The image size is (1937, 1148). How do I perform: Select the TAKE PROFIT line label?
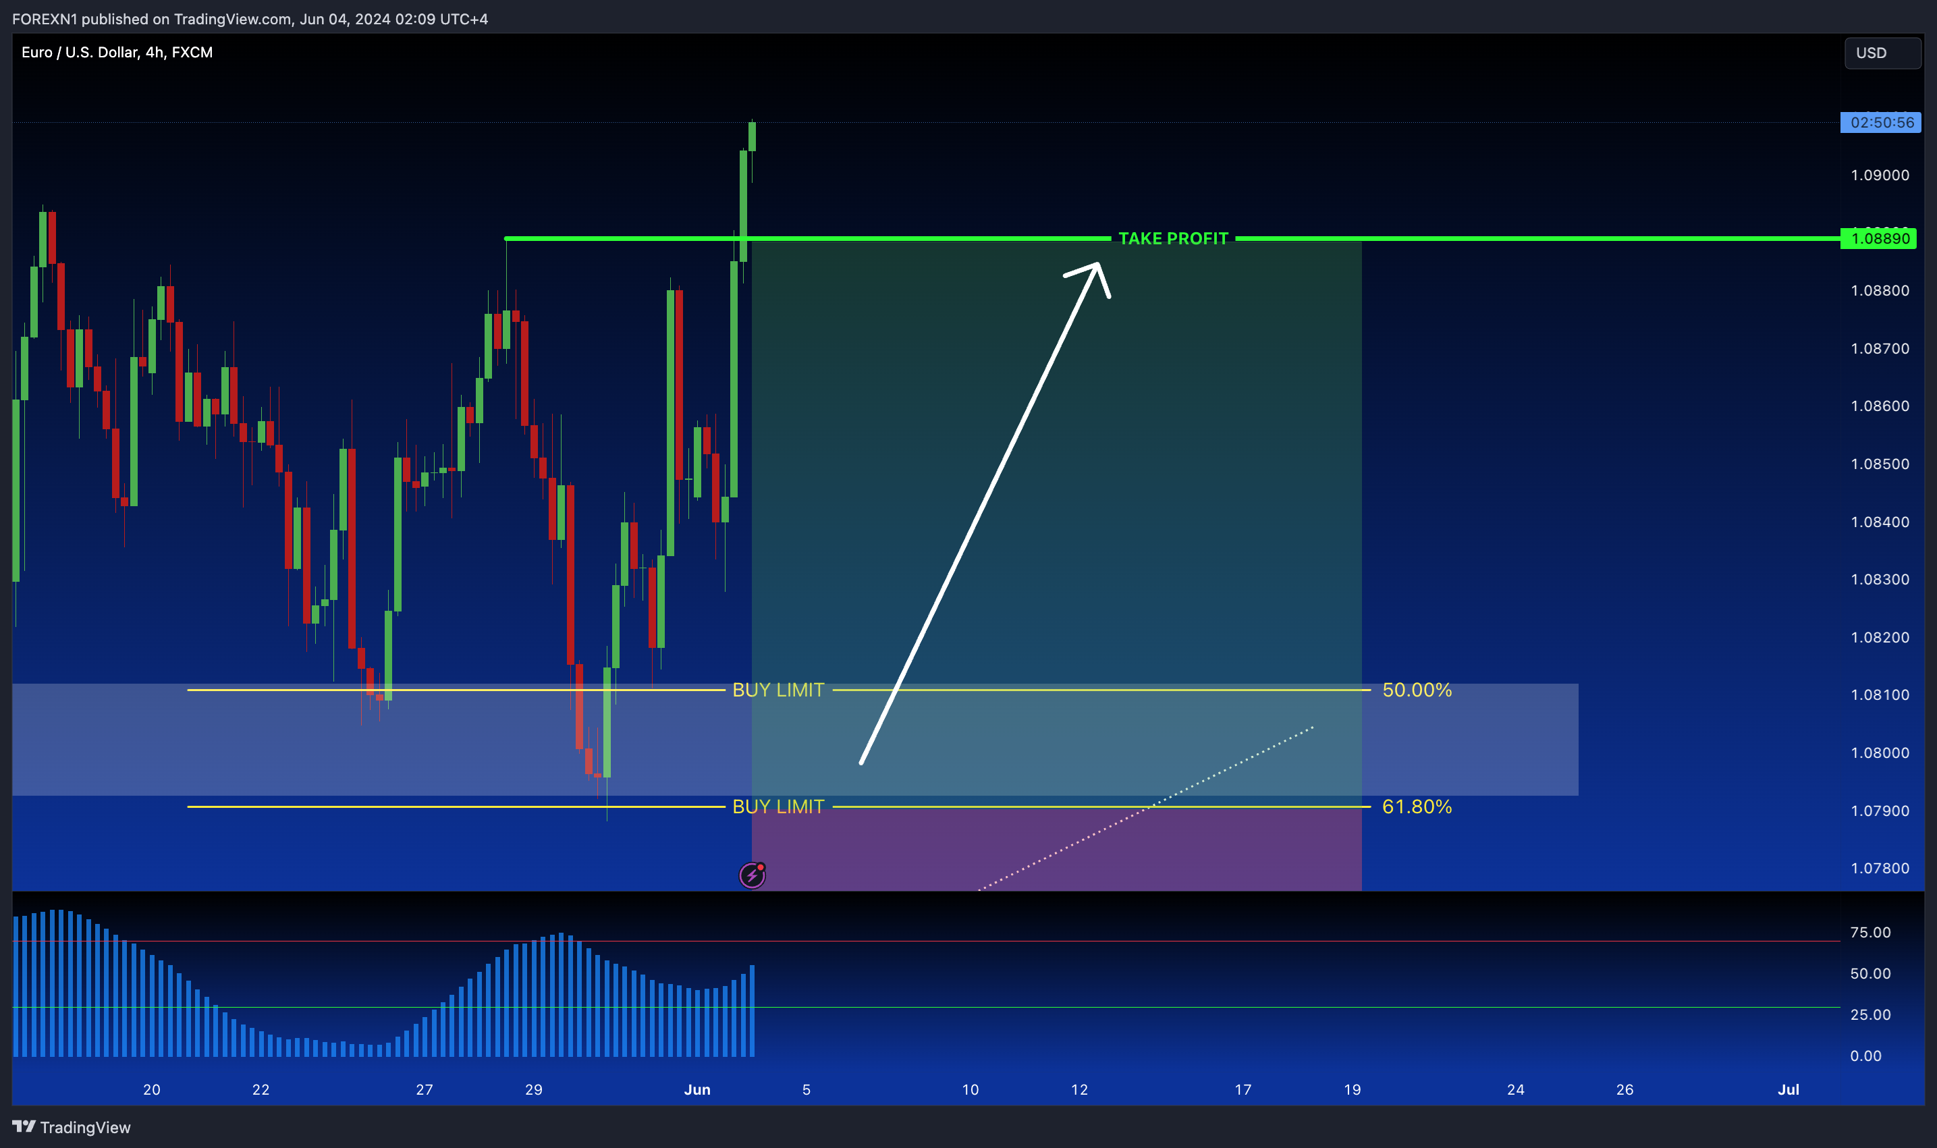(1173, 238)
